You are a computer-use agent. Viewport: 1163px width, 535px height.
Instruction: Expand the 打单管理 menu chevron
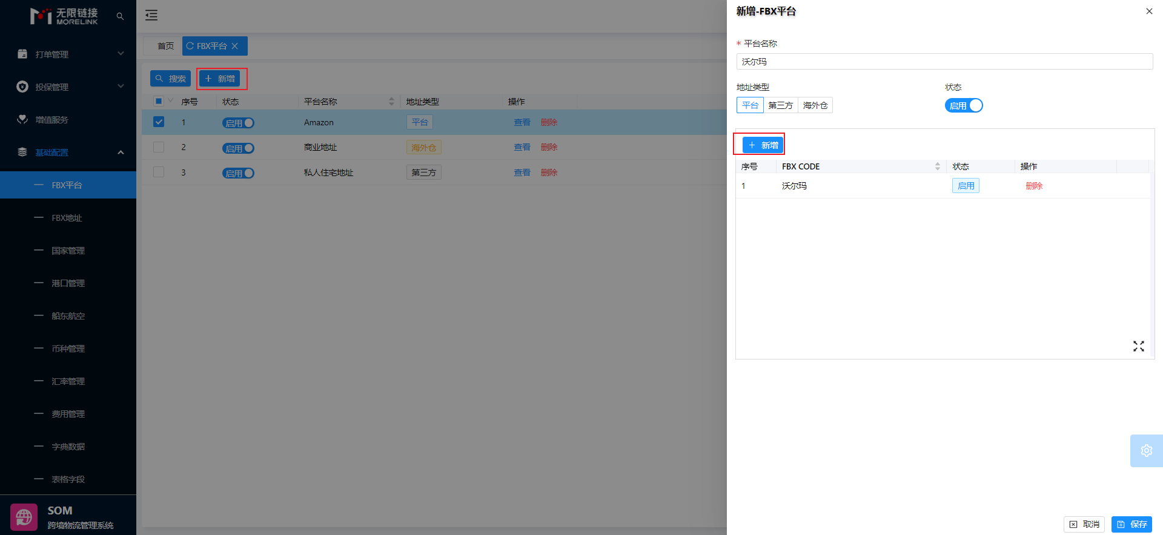(121, 54)
